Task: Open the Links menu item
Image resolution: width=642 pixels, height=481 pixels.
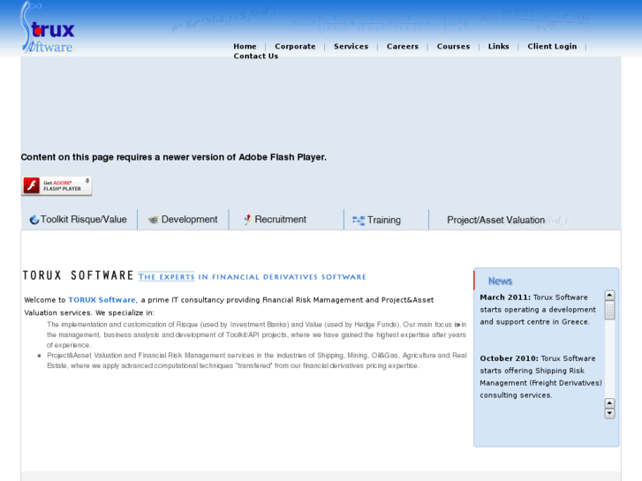Action: 498,46
